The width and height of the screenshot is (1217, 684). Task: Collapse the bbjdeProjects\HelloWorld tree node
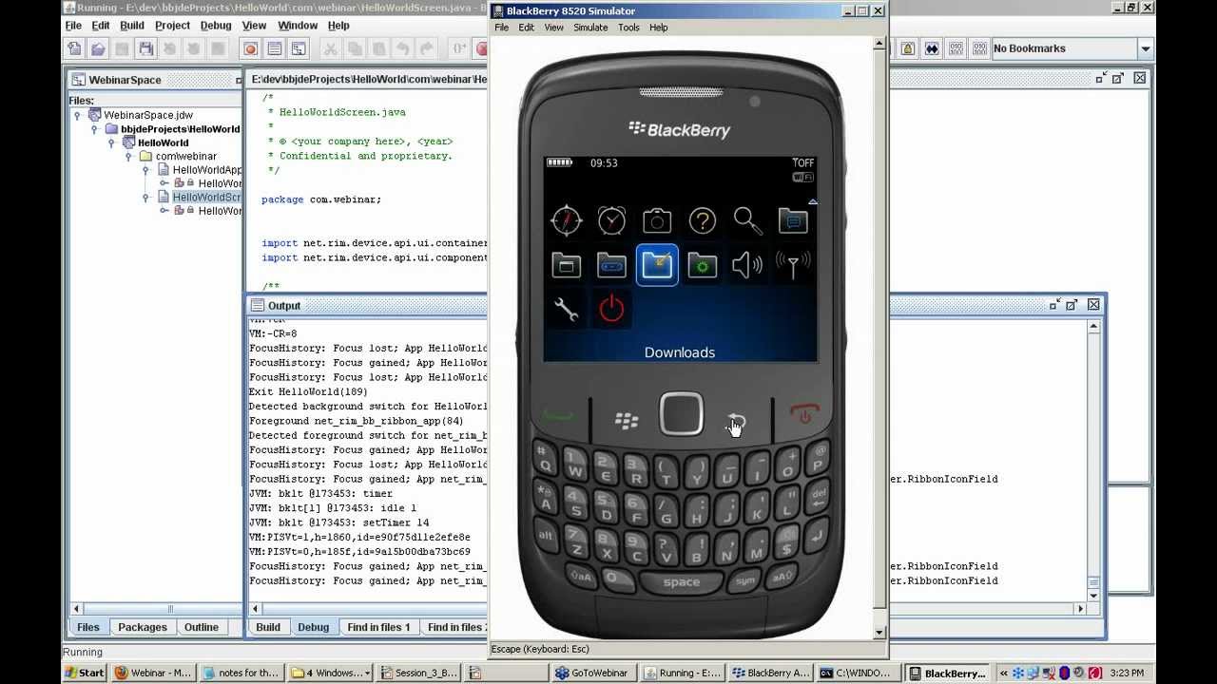[94, 129]
